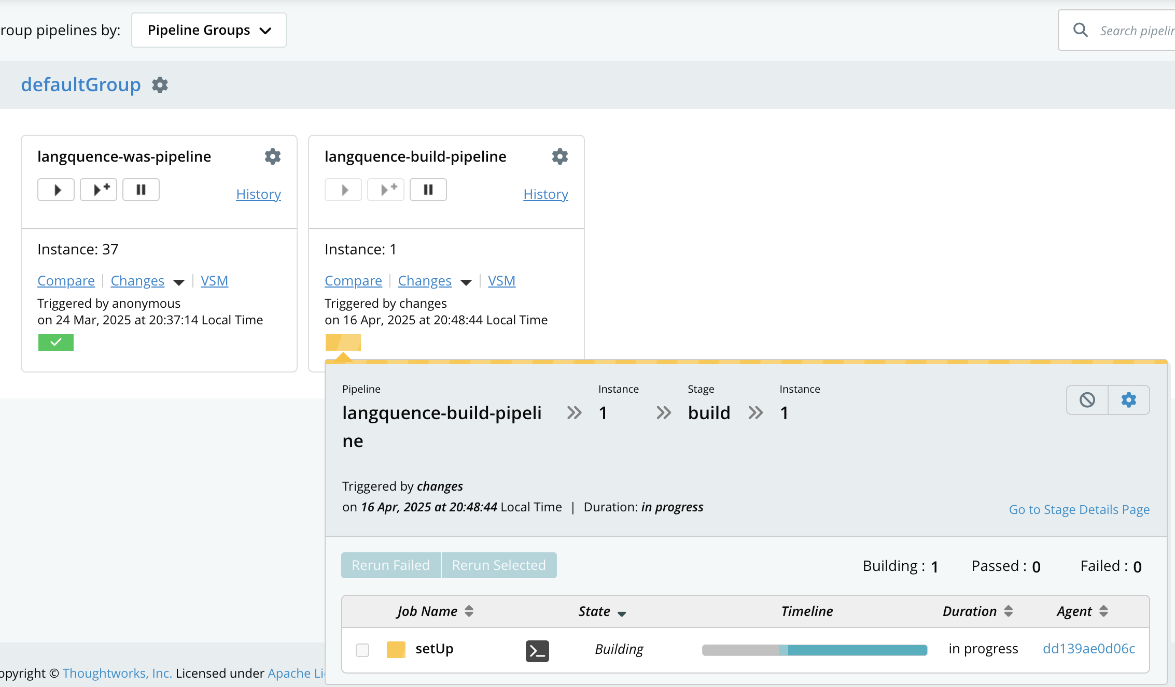Check the setUp job checkbox
Image resolution: width=1175 pixels, height=687 pixels.
tap(362, 650)
